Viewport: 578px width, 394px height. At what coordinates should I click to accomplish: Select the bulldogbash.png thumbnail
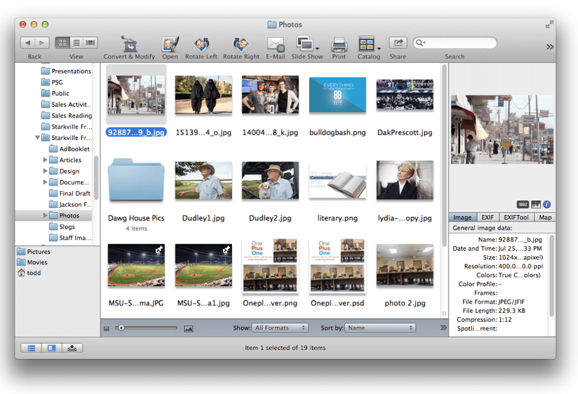point(338,95)
